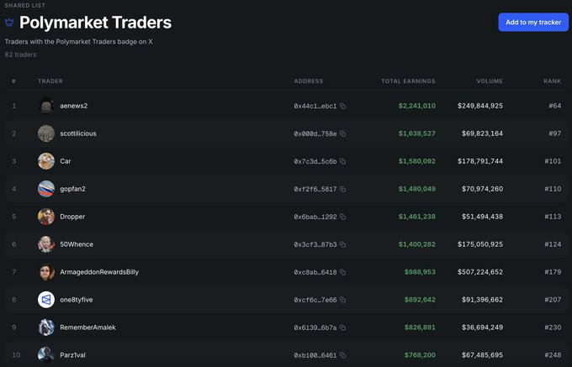Open trader aenews2 profile
The width and height of the screenshot is (572, 367).
[74, 106]
